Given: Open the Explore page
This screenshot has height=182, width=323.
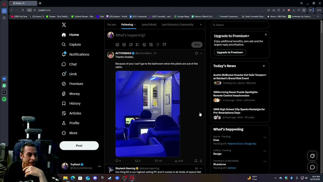Looking at the screenshot, I should [x=71, y=44].
